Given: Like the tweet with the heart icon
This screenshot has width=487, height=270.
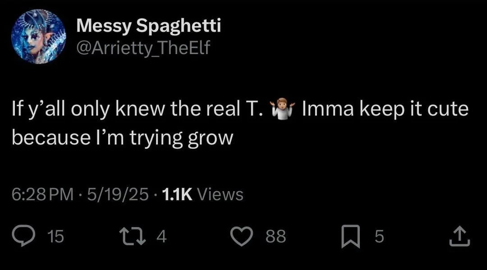Looking at the screenshot, I should pos(242,236).
